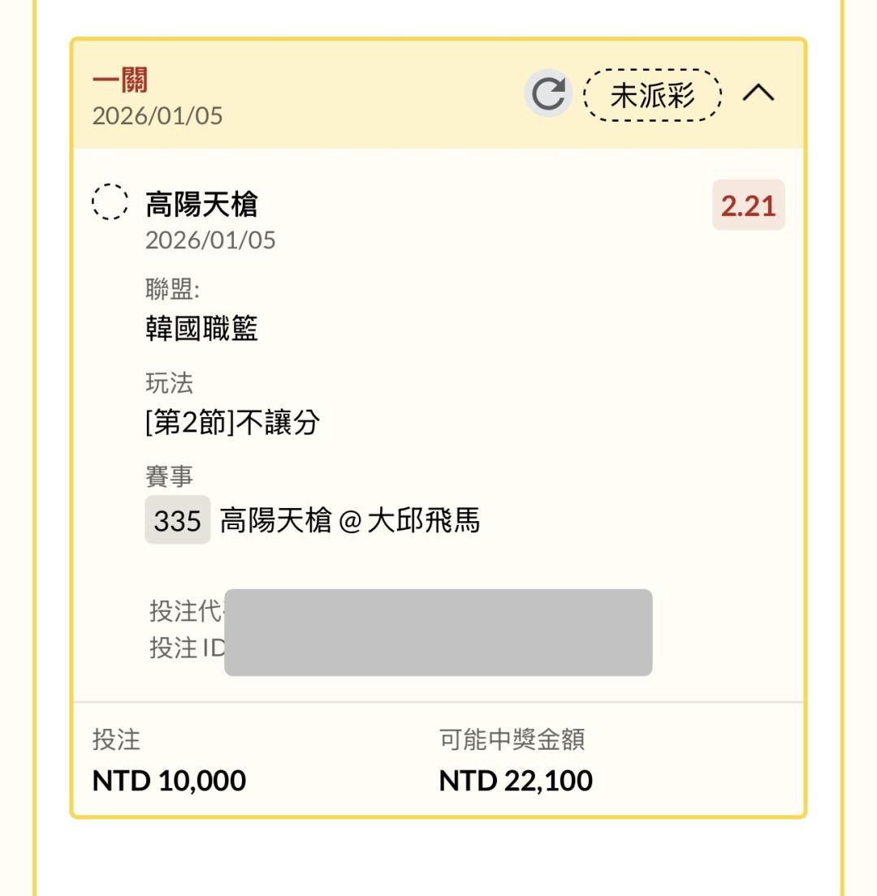This screenshot has width=877, height=896.
Task: Collapse the bet slip with the up chevron
Action: [758, 94]
